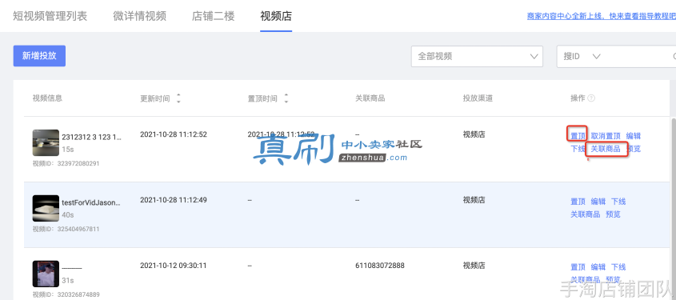The image size is (676, 300).
Task: Click the 操作 help question icon
Action: [591, 98]
